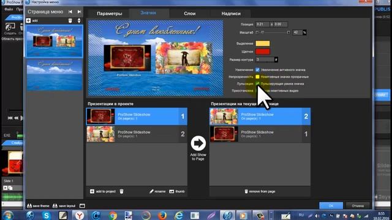Adjust the Масштаб slider
The image size is (392, 220).
tap(273, 32)
